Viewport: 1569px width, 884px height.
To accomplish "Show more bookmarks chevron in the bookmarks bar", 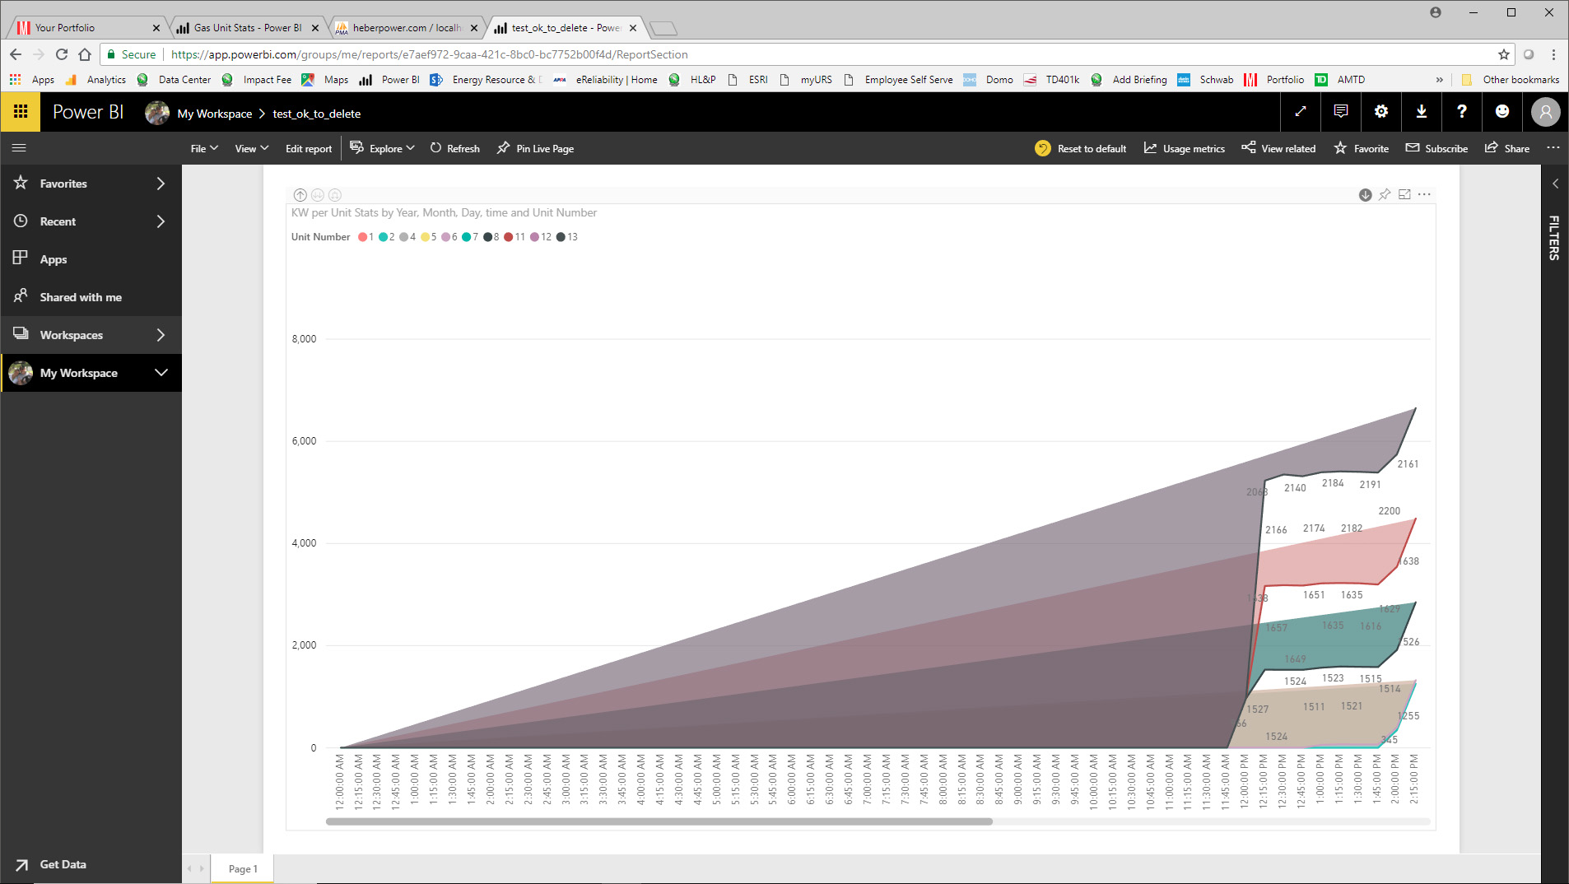I will [x=1439, y=80].
